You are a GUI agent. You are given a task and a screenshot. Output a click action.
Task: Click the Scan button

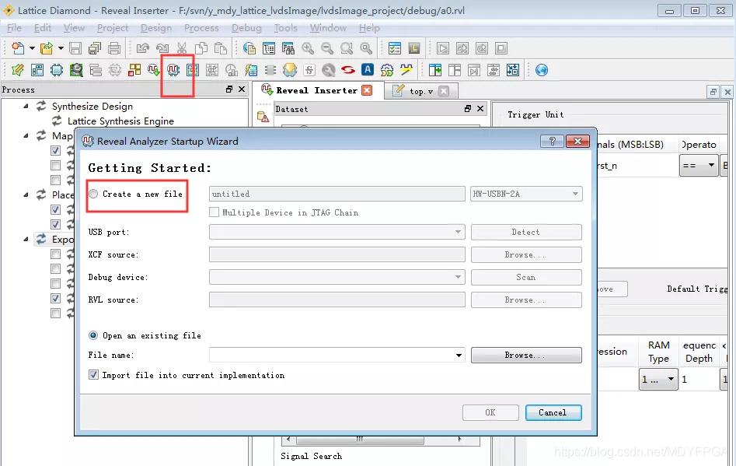526,277
